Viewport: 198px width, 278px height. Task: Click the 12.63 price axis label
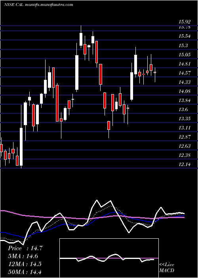click(185, 146)
